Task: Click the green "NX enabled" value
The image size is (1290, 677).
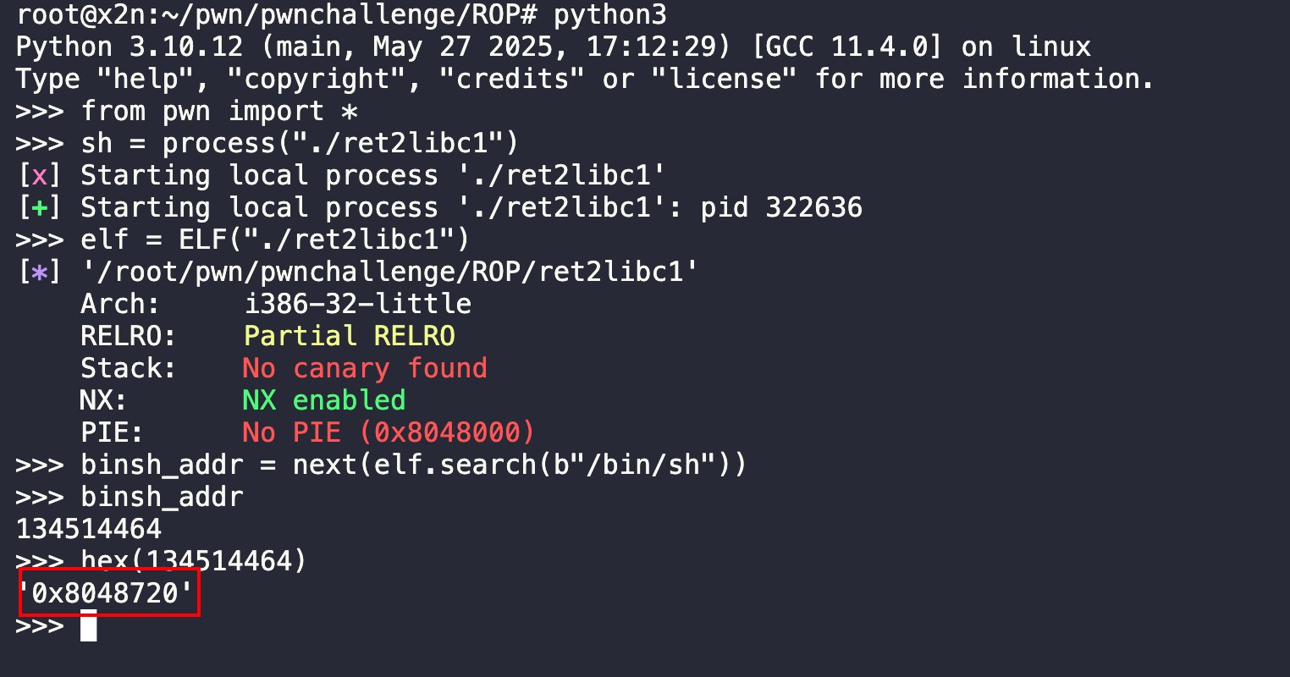Action: [323, 400]
